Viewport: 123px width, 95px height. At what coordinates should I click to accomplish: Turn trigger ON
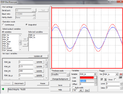tap(121, 74)
